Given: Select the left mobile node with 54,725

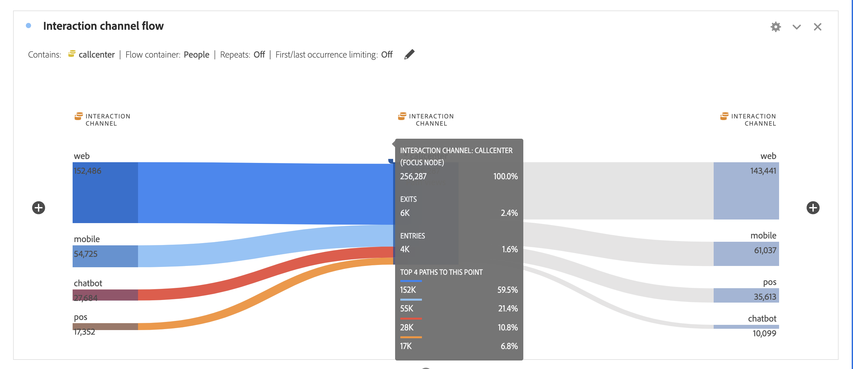Looking at the screenshot, I should click(105, 256).
